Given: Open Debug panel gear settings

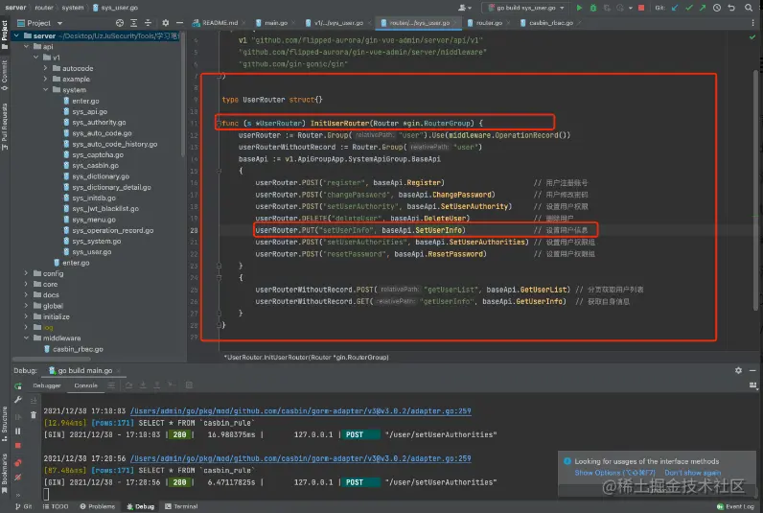Looking at the screenshot, I should click(738, 370).
